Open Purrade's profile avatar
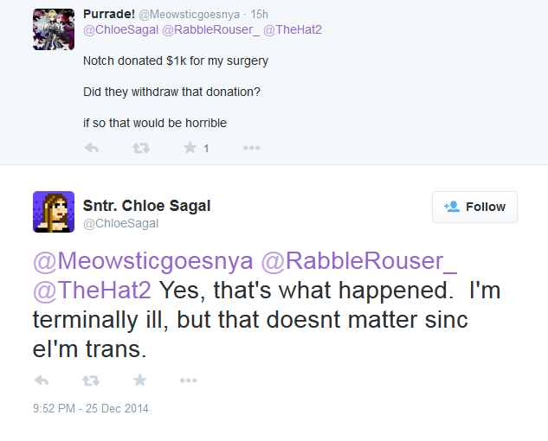Screen dimensions: 548x441 [54, 29]
